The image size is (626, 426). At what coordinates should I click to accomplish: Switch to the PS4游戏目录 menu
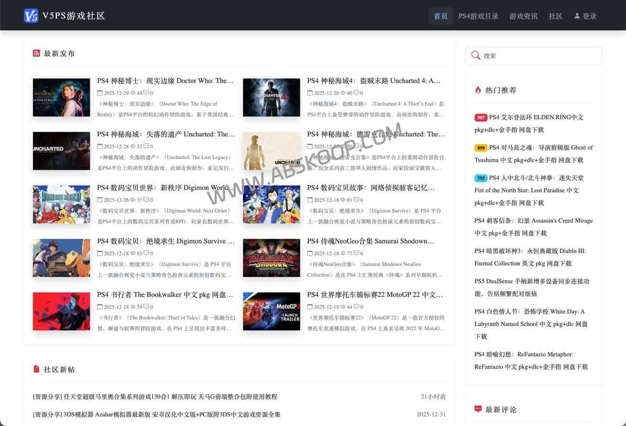tap(478, 16)
